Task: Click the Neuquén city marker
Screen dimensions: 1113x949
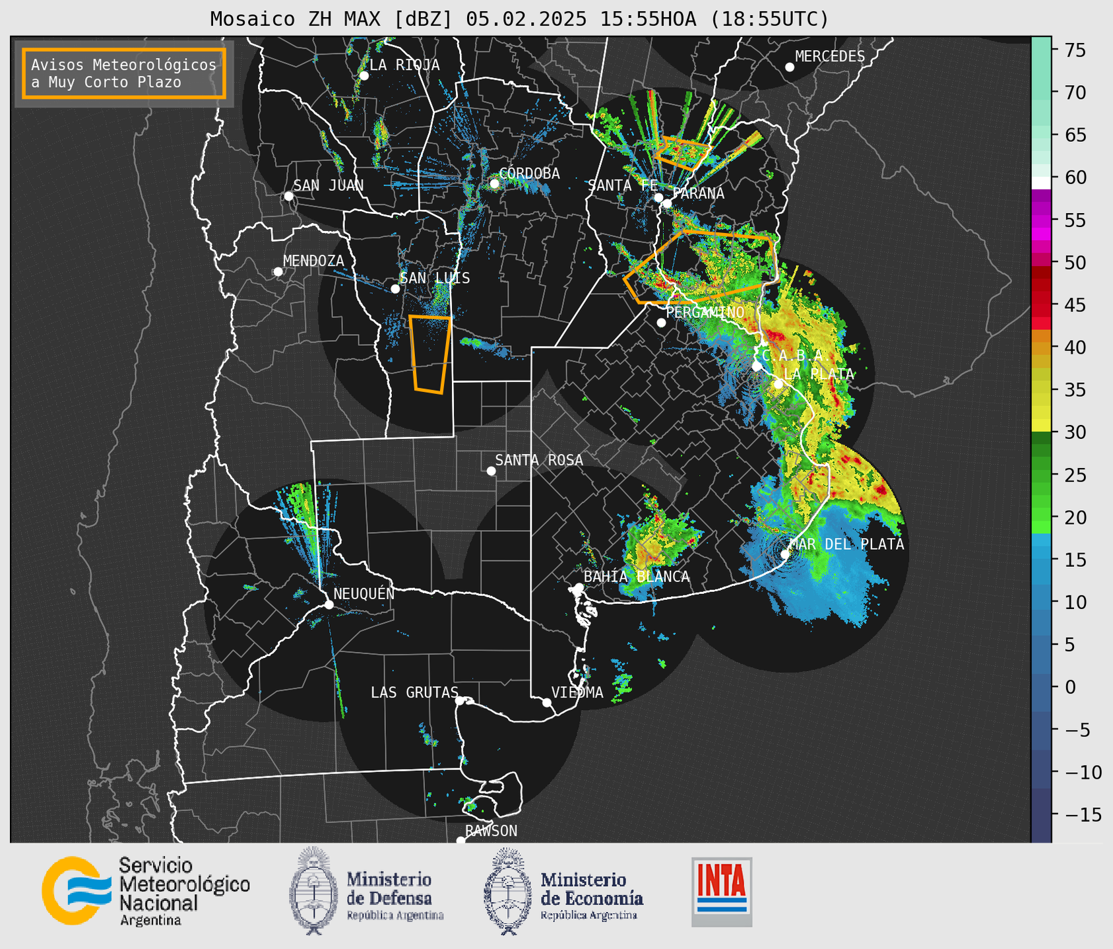Action: (x=329, y=605)
